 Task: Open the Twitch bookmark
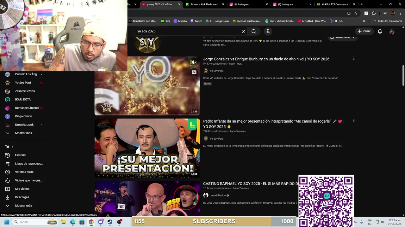pos(196,21)
